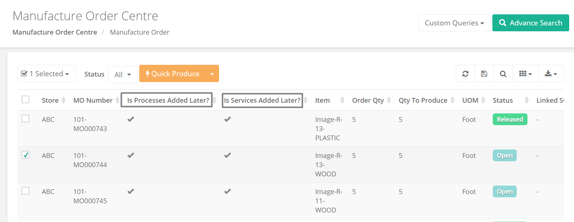
Task: Open the Status All dropdown
Action: tap(123, 74)
